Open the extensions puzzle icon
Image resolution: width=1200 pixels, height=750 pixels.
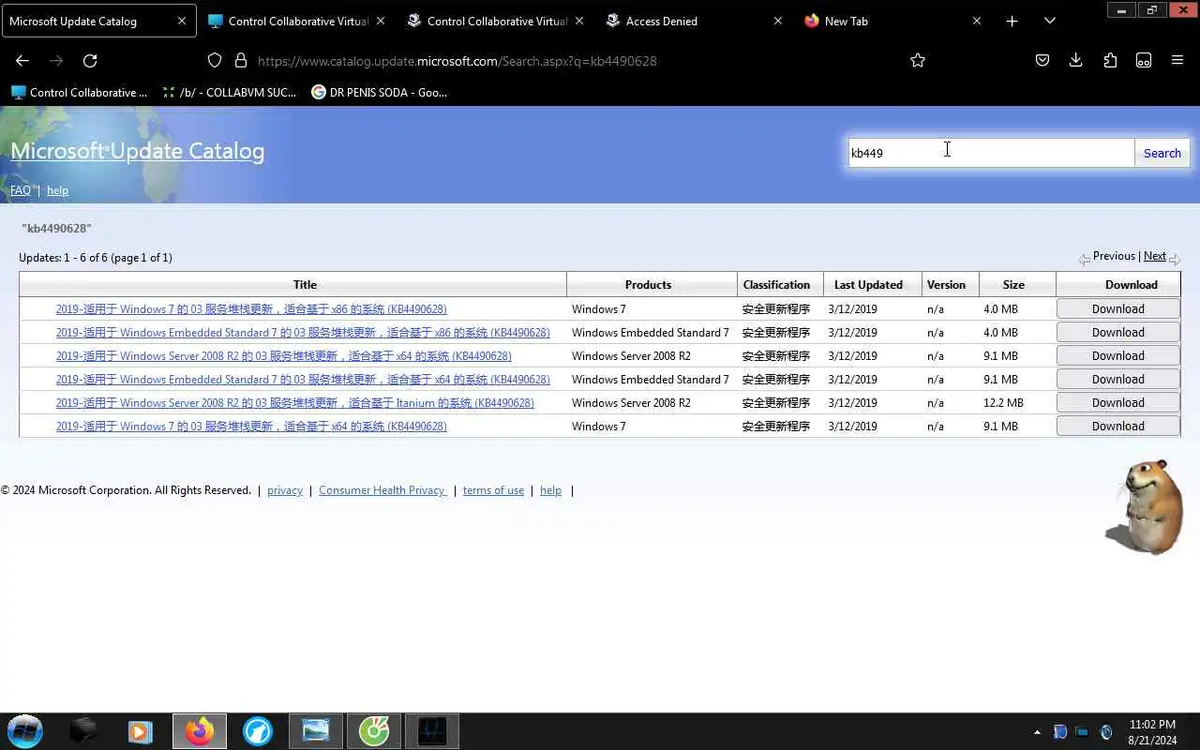1110,60
